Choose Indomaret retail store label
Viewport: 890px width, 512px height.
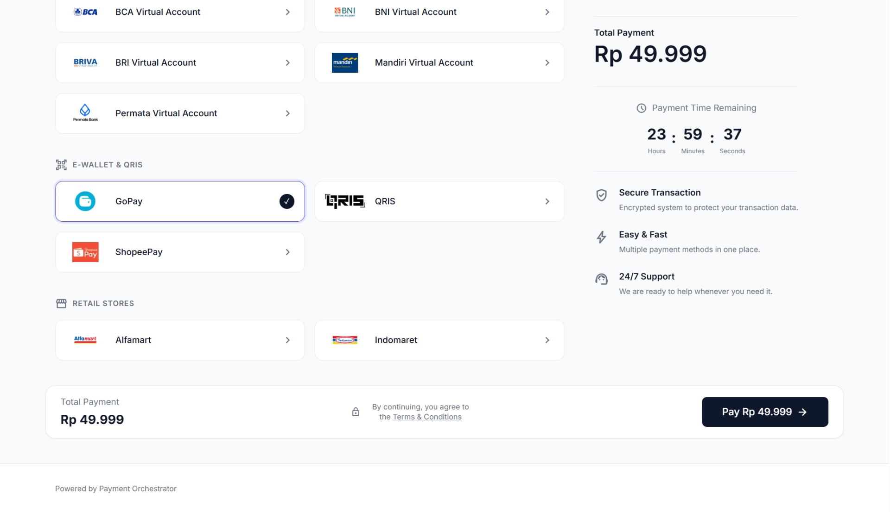(x=396, y=340)
